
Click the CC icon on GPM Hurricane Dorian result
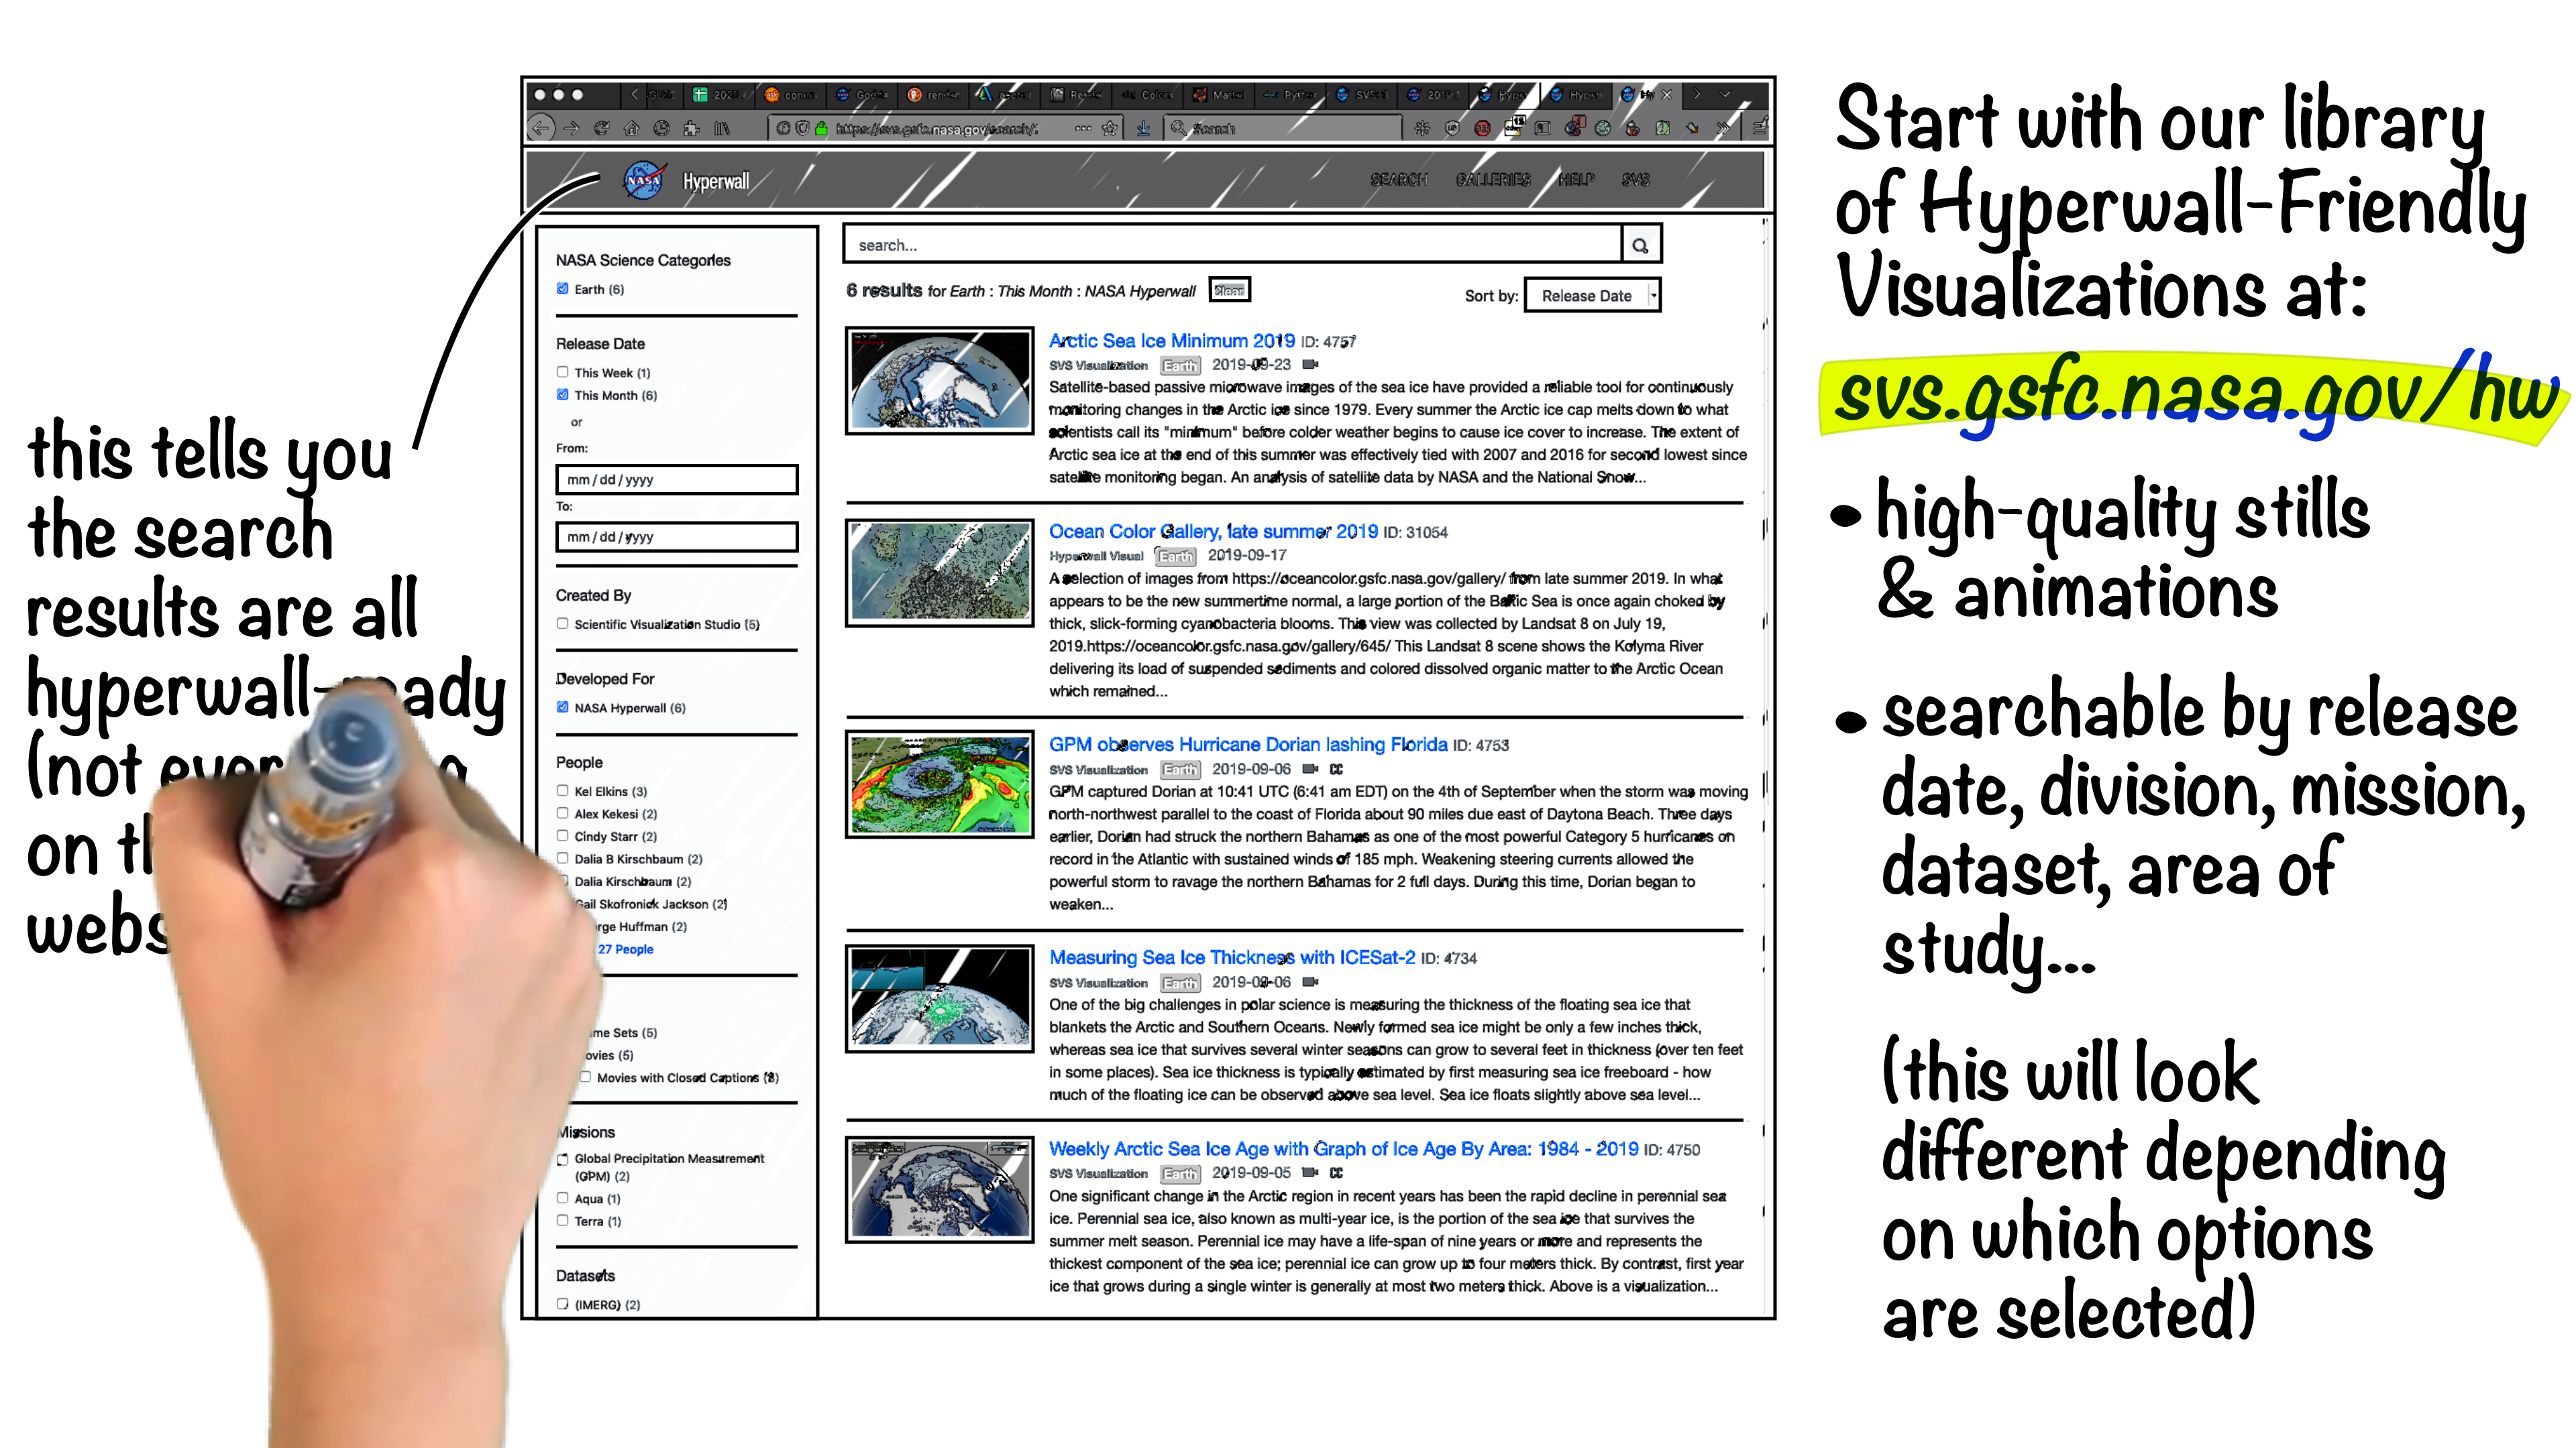1336,768
